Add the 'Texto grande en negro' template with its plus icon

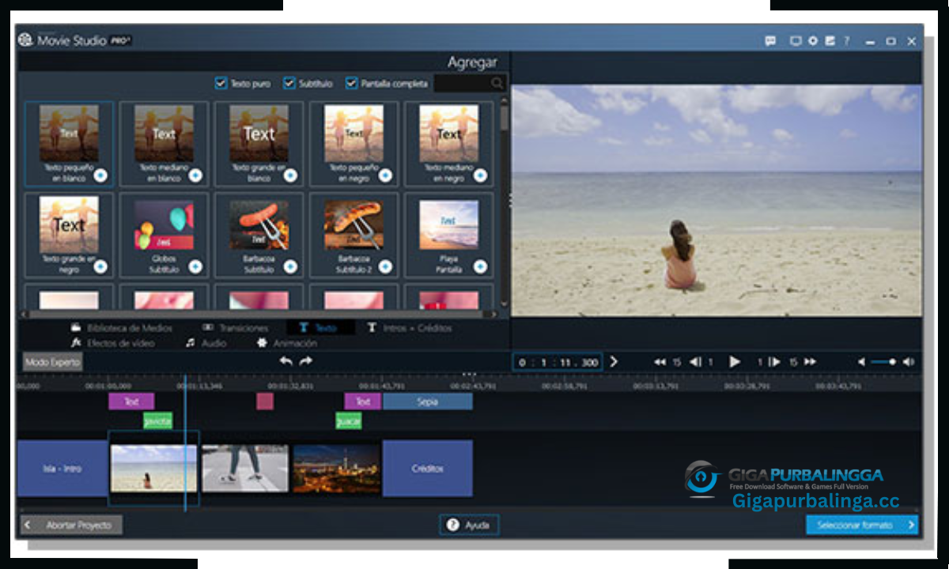click(x=100, y=266)
